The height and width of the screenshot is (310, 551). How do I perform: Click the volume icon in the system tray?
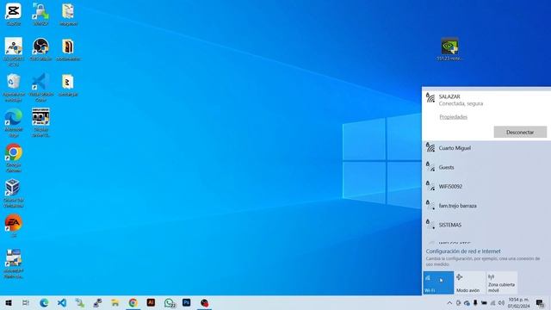pos(501,303)
